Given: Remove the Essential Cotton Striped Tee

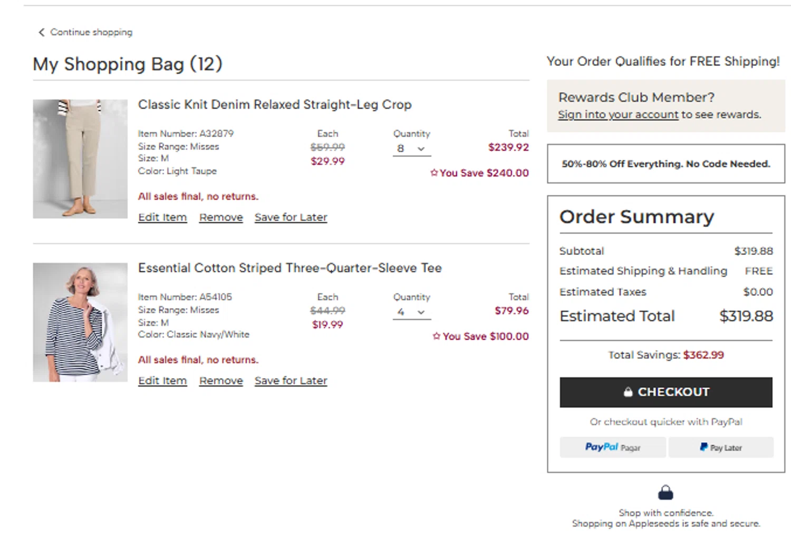Looking at the screenshot, I should tap(221, 380).
